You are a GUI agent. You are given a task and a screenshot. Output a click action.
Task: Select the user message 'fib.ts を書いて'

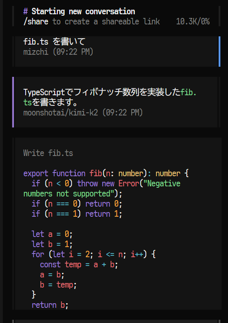tap(54, 41)
